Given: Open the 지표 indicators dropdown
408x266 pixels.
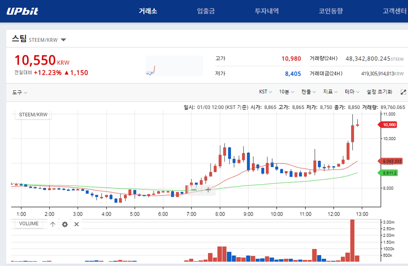Looking at the screenshot, I should pos(330,92).
